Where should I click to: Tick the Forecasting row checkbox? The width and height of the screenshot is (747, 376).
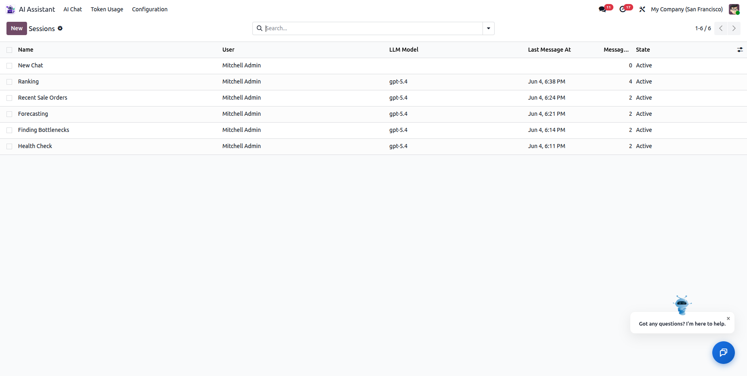point(9,114)
